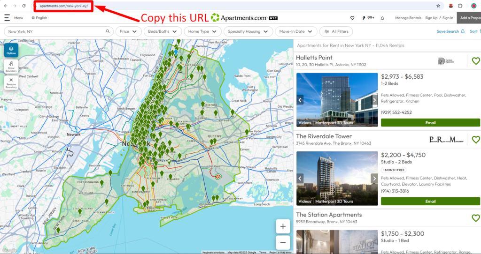
Task: Reload the page with the refresh icon
Action: point(24,6)
